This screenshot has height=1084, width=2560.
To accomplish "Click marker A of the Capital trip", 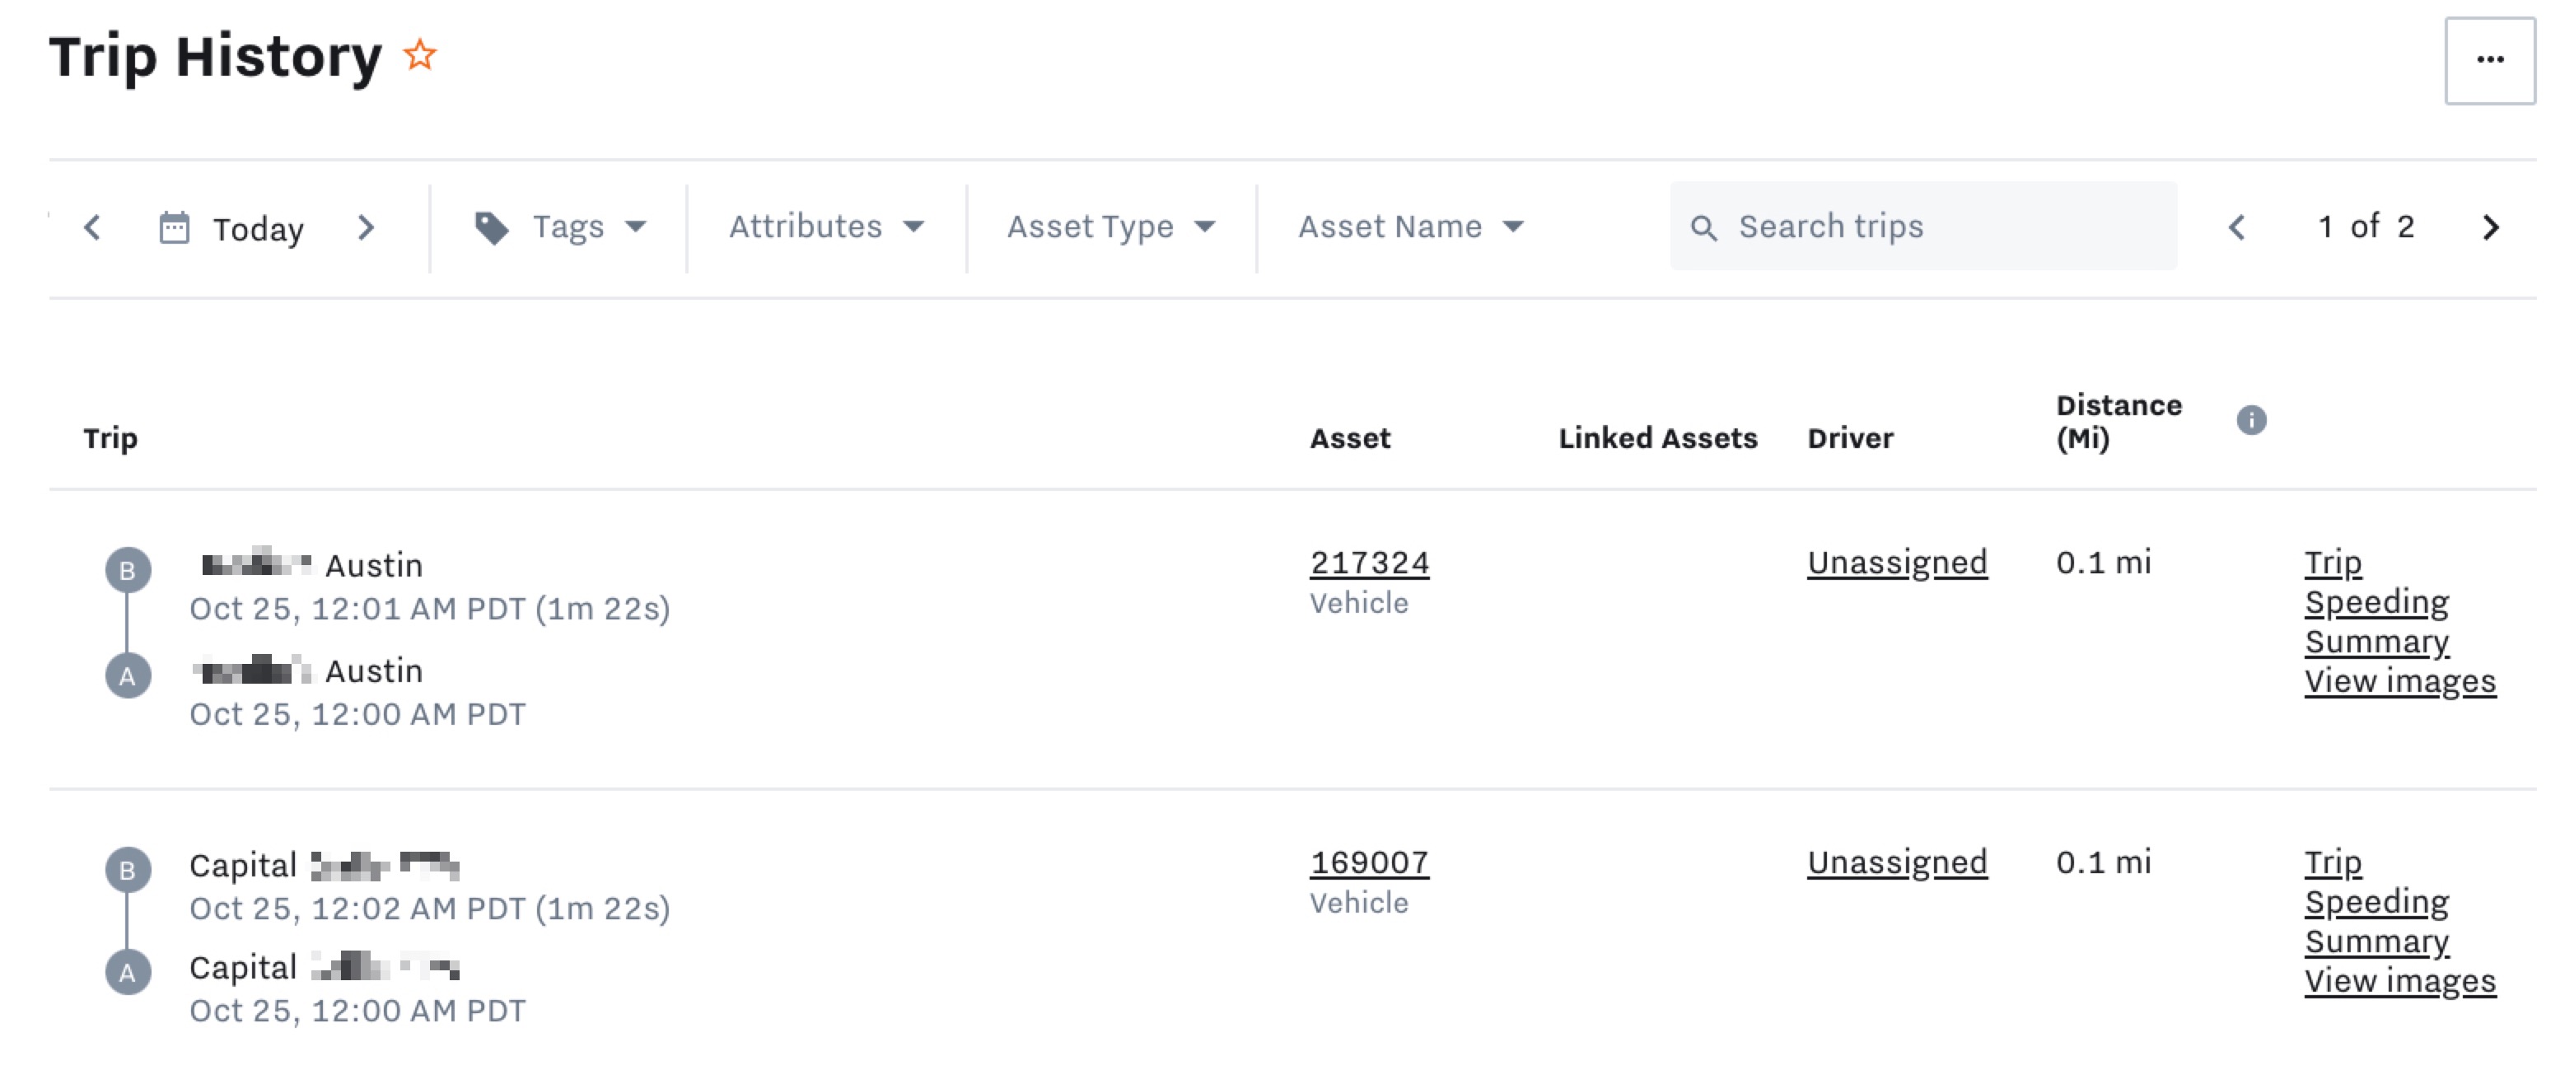I will point(128,972).
